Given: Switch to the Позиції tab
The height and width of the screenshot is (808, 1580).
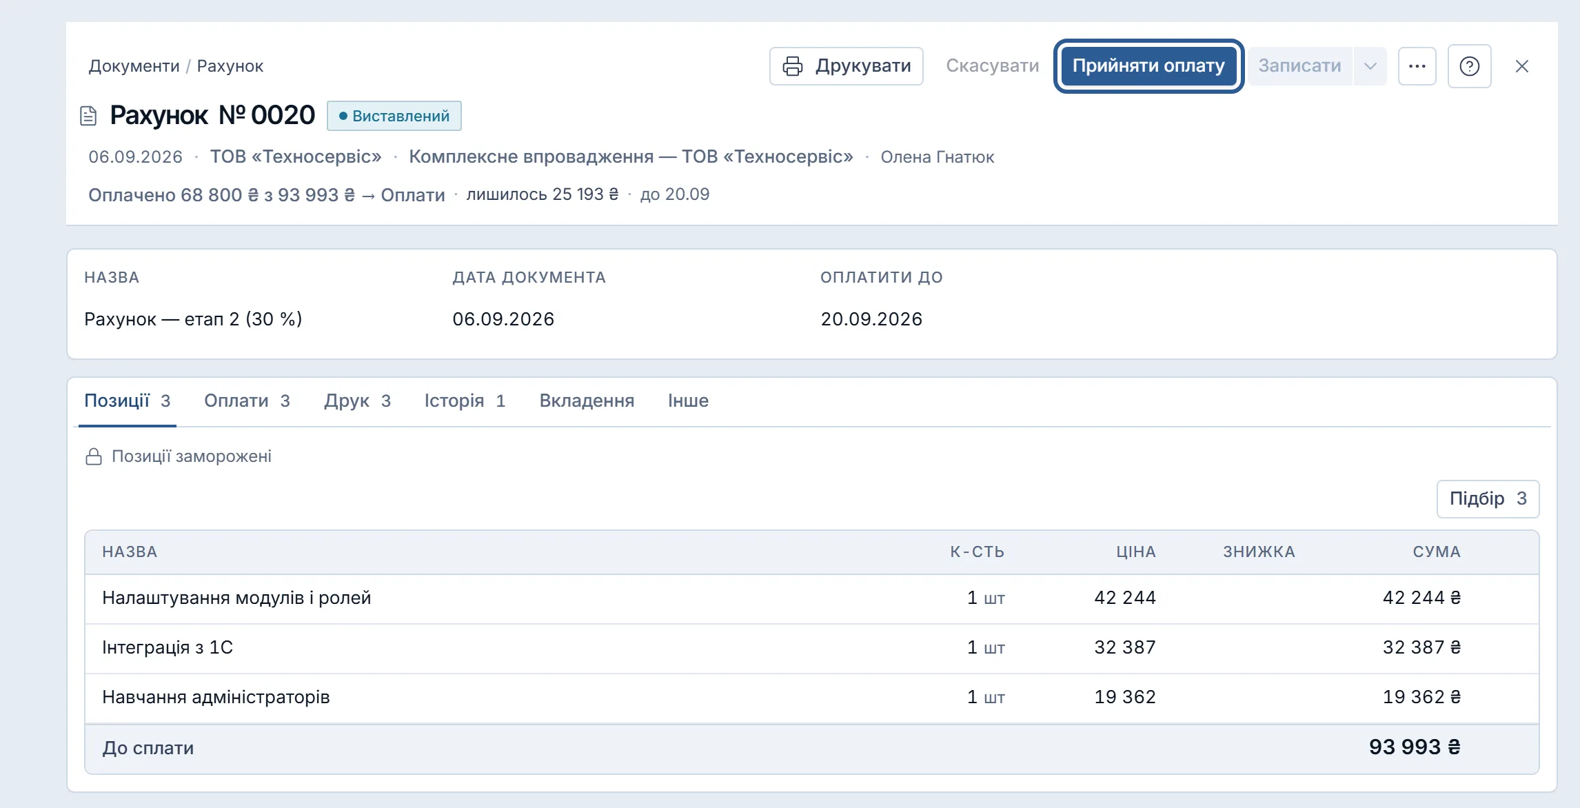Looking at the screenshot, I should click(128, 401).
